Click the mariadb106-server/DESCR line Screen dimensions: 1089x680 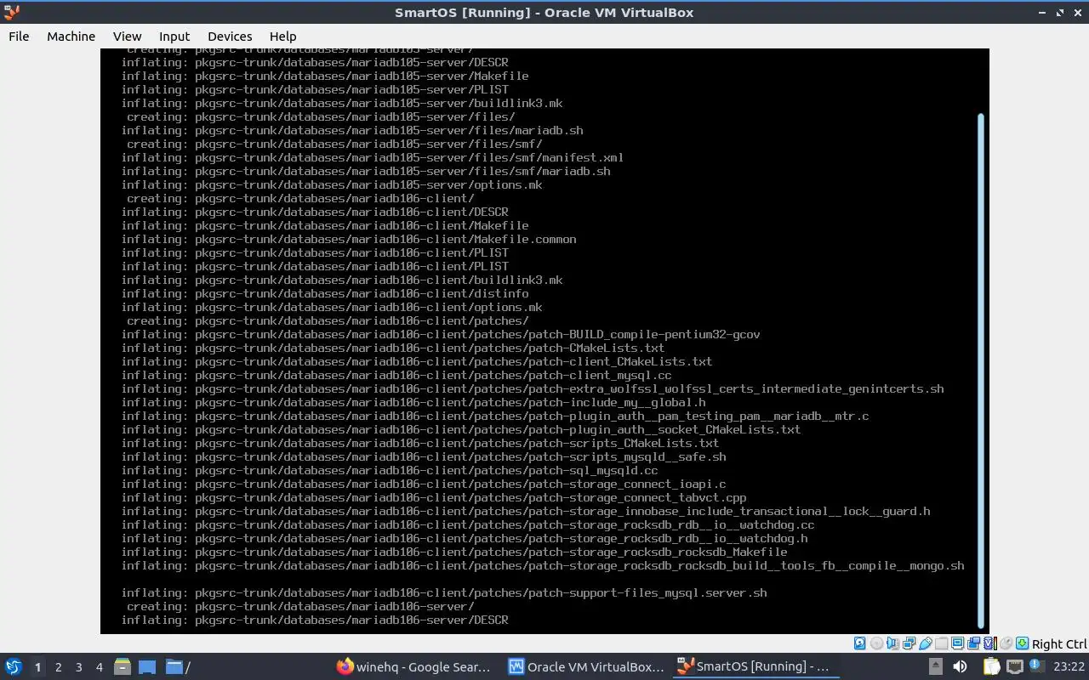[315, 620]
